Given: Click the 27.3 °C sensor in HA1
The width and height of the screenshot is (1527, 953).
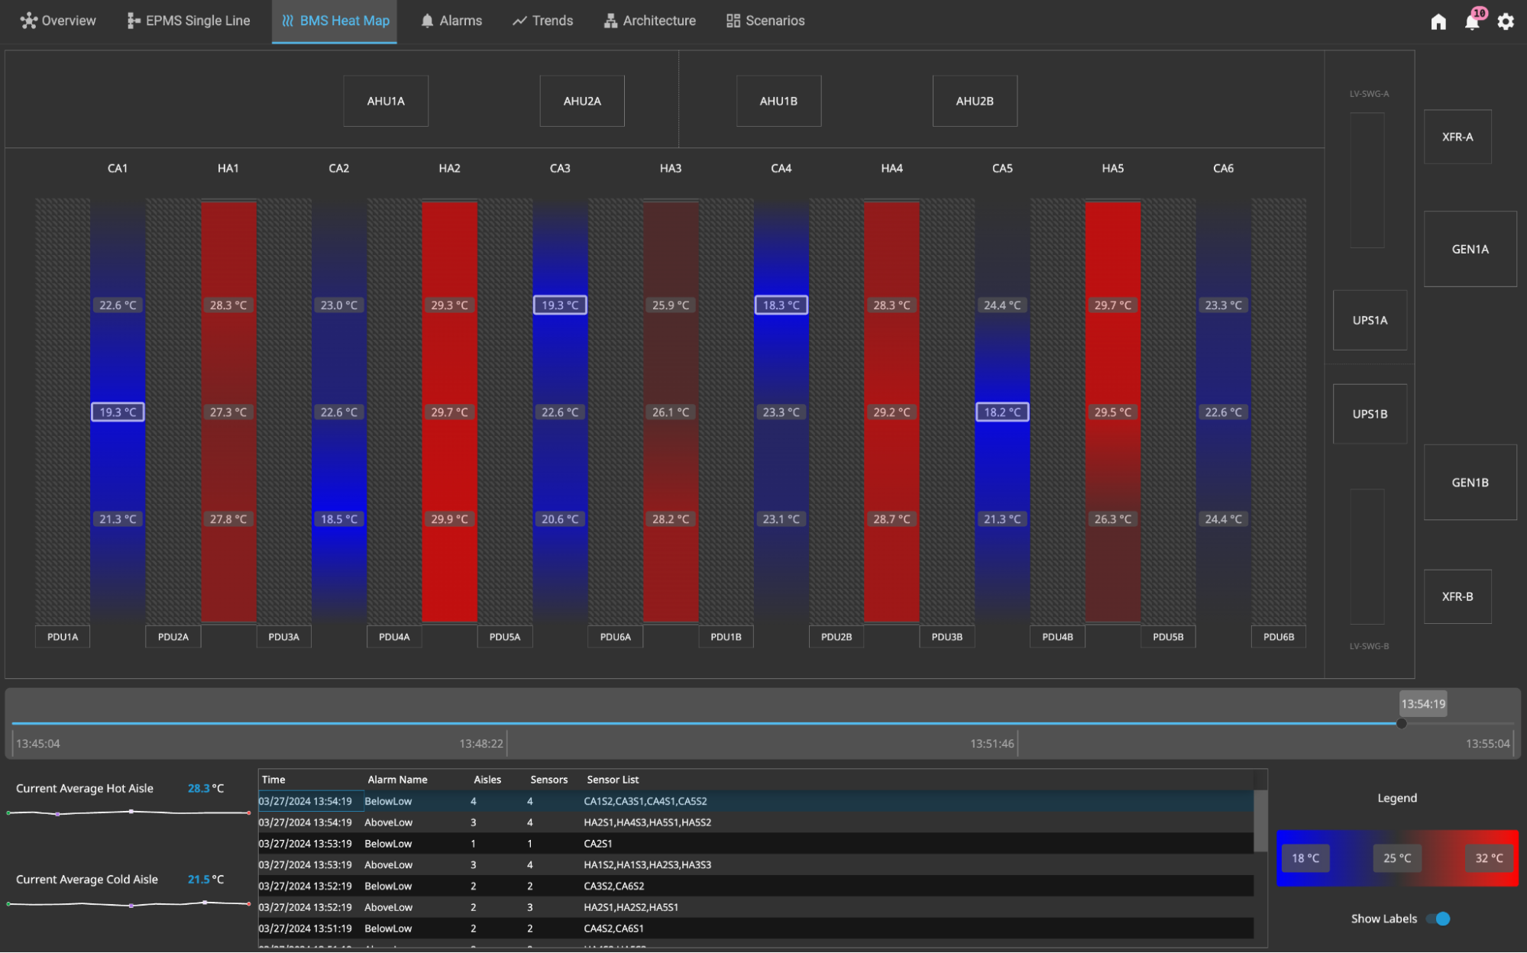Looking at the screenshot, I should [228, 412].
